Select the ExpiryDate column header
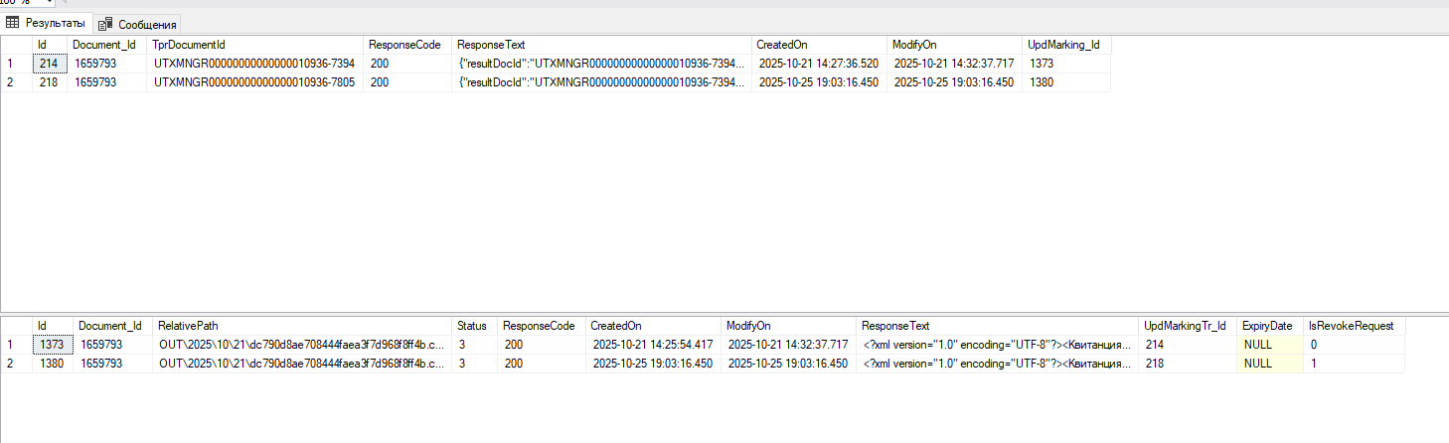 click(x=1269, y=326)
